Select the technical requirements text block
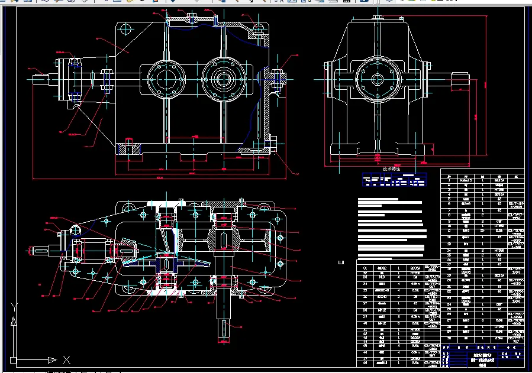 coord(392,229)
